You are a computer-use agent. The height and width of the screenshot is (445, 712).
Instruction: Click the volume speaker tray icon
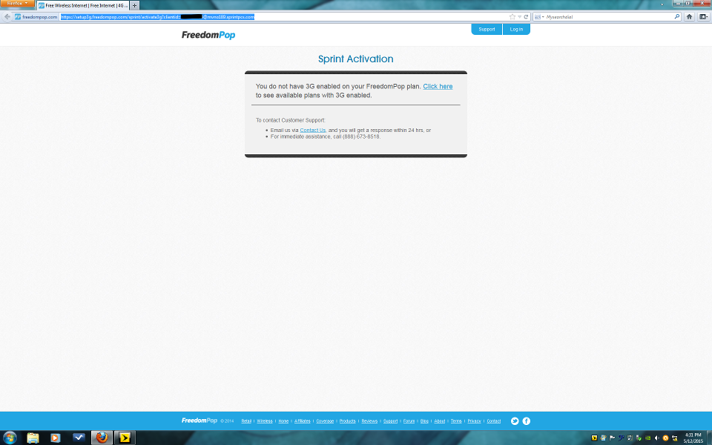tap(656, 438)
